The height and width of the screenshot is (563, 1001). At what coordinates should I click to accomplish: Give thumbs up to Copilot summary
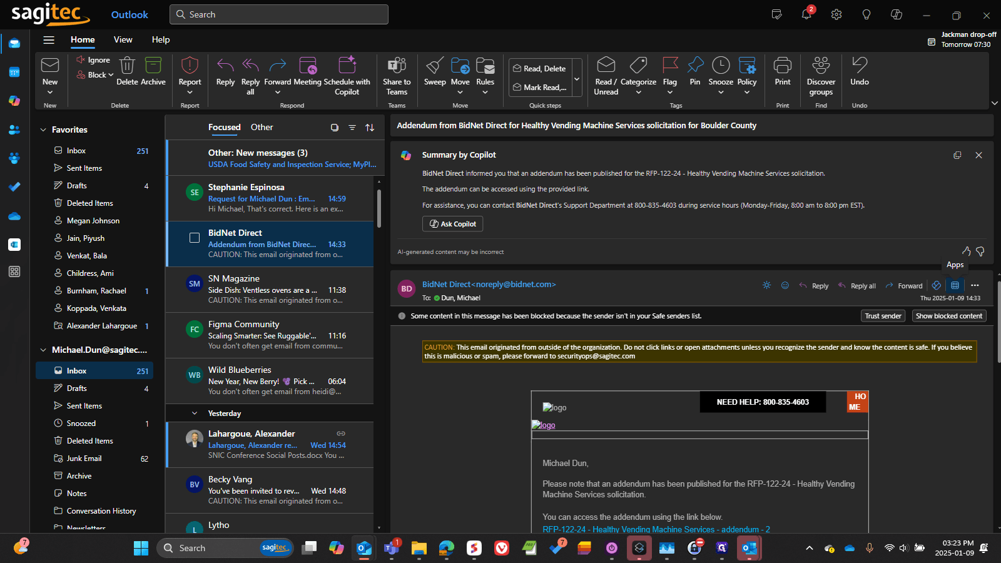click(966, 251)
